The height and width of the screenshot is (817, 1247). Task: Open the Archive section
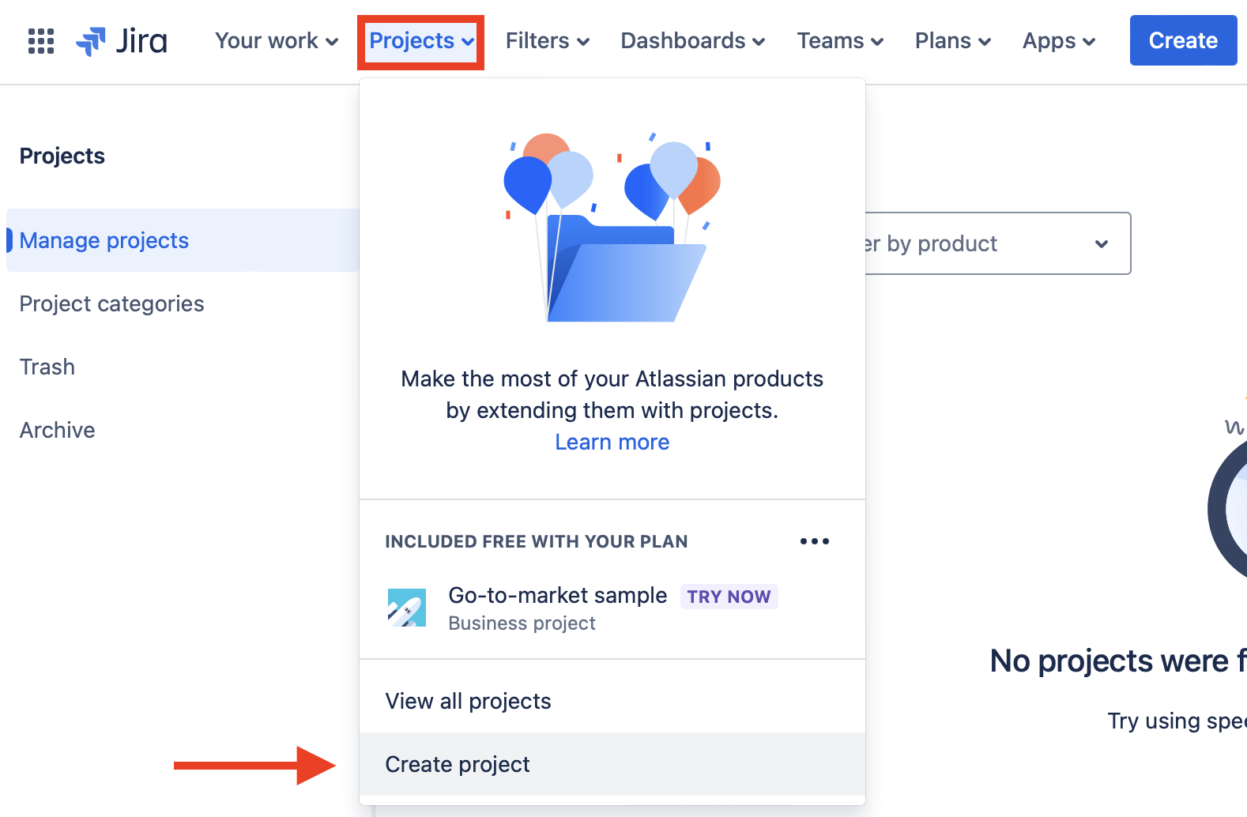pyautogui.click(x=57, y=430)
